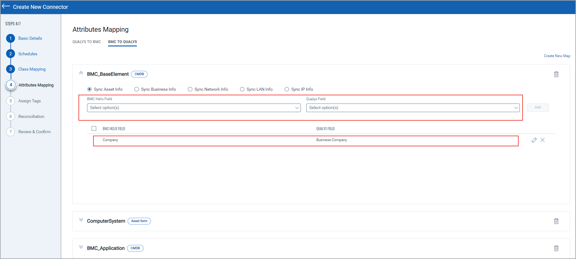Remove the Company mapping row with X icon
The width and height of the screenshot is (576, 259).
[542, 140]
